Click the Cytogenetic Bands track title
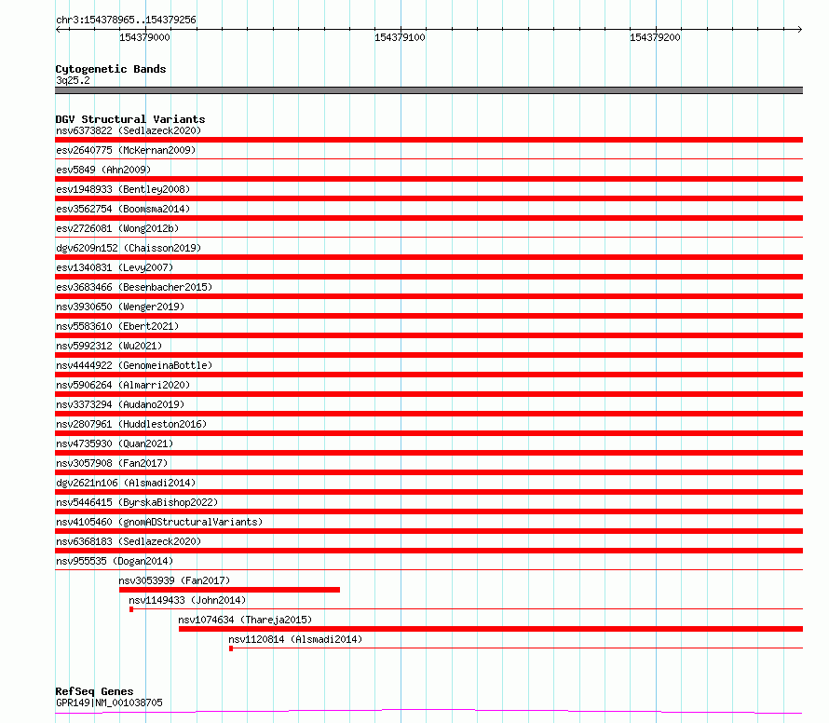The image size is (829, 723). tap(111, 69)
